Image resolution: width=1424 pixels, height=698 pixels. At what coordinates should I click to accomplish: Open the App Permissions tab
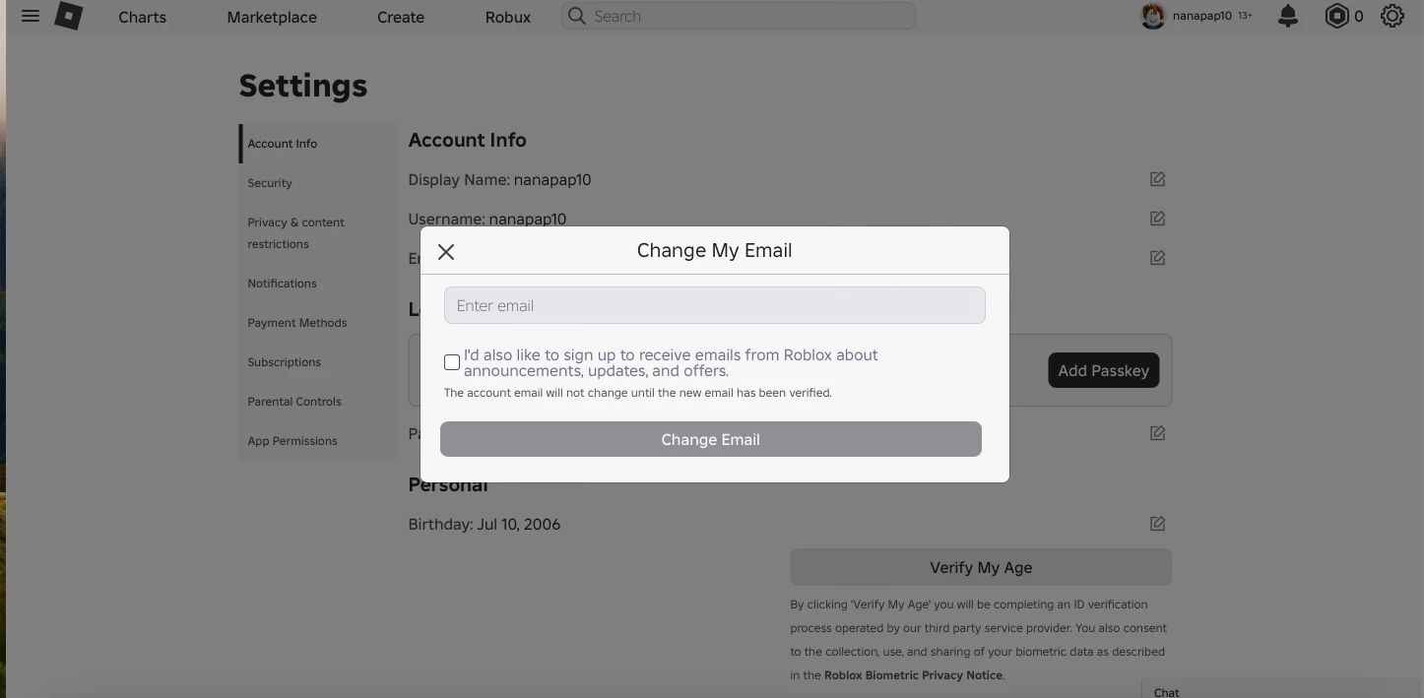coord(318,441)
